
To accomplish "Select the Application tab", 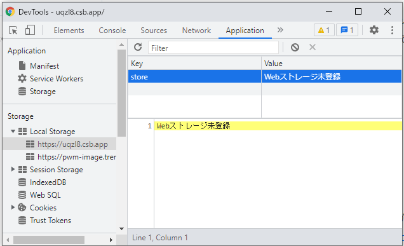I will click(x=245, y=31).
